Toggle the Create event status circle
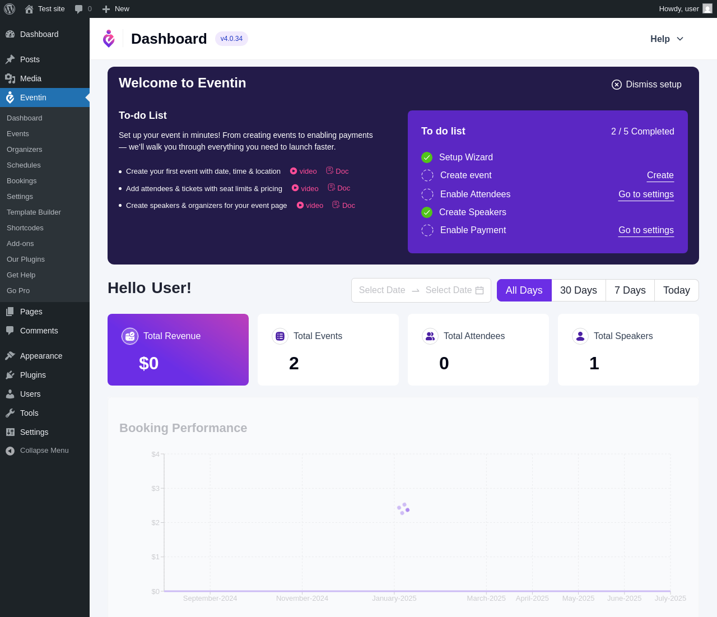The width and height of the screenshot is (717, 617). tap(427, 175)
